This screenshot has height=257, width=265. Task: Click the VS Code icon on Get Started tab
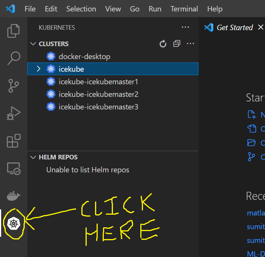tap(209, 27)
